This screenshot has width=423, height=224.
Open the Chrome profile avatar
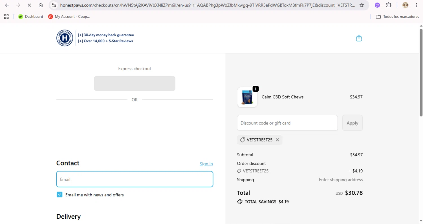(405, 5)
